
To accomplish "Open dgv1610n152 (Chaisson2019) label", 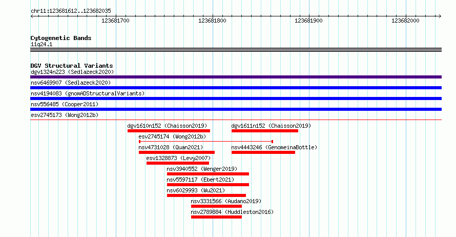I will pyautogui.click(x=167, y=126).
